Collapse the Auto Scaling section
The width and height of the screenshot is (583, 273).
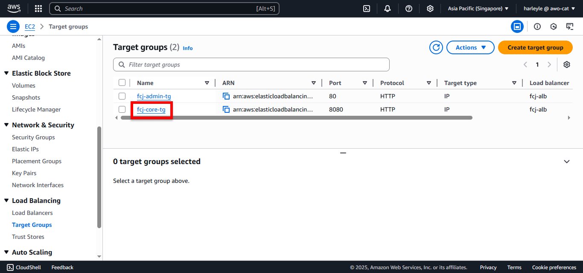click(x=6, y=252)
